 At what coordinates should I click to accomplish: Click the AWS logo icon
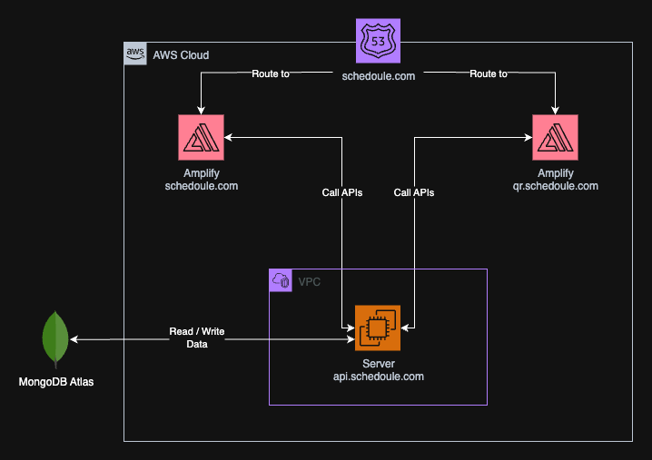[x=135, y=54]
